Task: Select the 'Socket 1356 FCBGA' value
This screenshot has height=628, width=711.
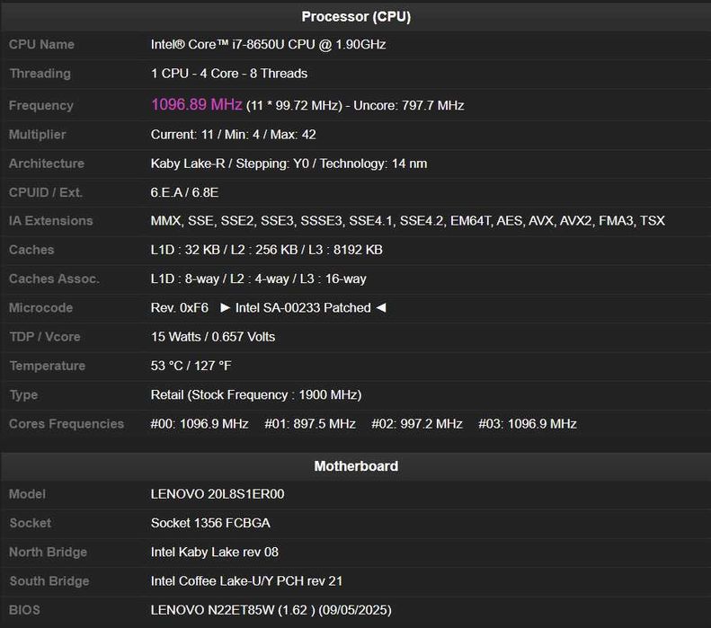Action: coord(211,523)
